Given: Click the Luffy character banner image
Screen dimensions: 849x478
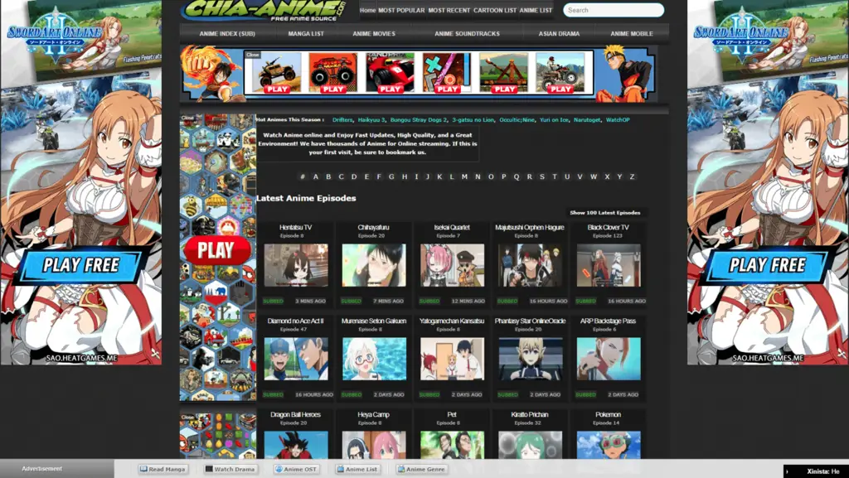Looking at the screenshot, I should [211, 74].
